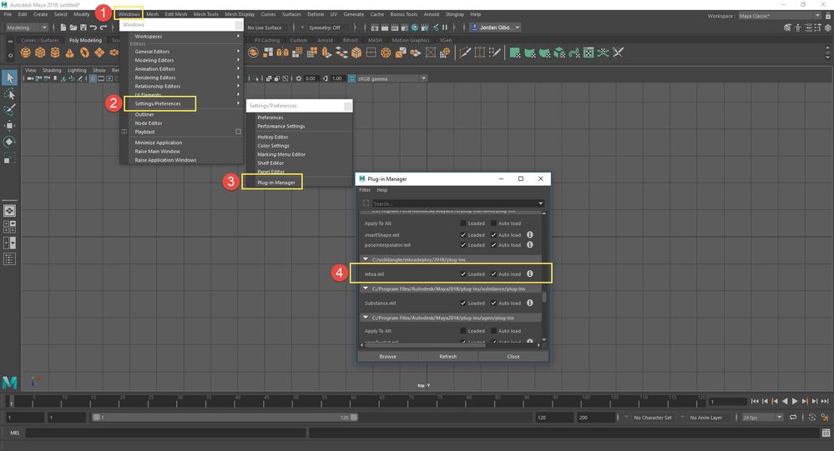The height and width of the screenshot is (451, 834).
Task: Click the Close button in Plug-in Manager
Action: pyautogui.click(x=513, y=357)
